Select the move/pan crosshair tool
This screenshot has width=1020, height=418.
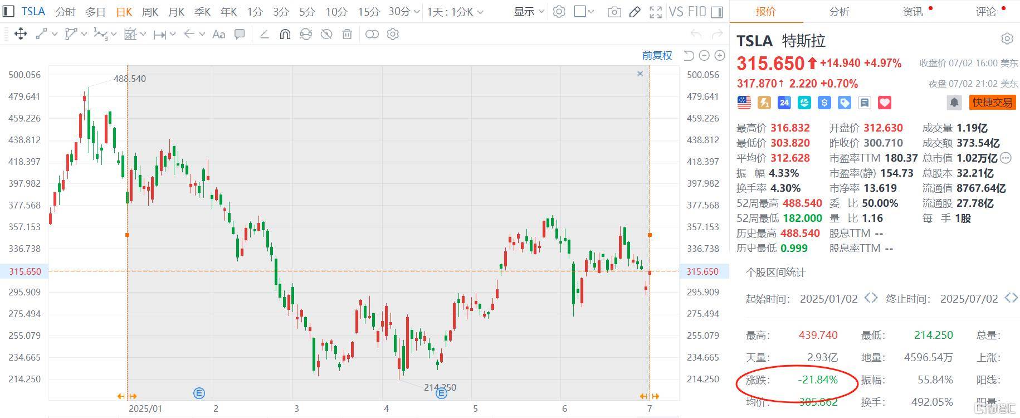(21, 35)
